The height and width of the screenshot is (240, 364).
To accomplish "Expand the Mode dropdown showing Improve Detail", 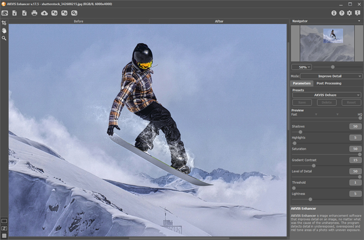I will (331, 76).
